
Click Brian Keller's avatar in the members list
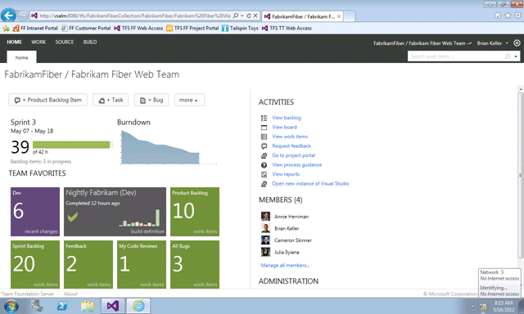point(265,228)
